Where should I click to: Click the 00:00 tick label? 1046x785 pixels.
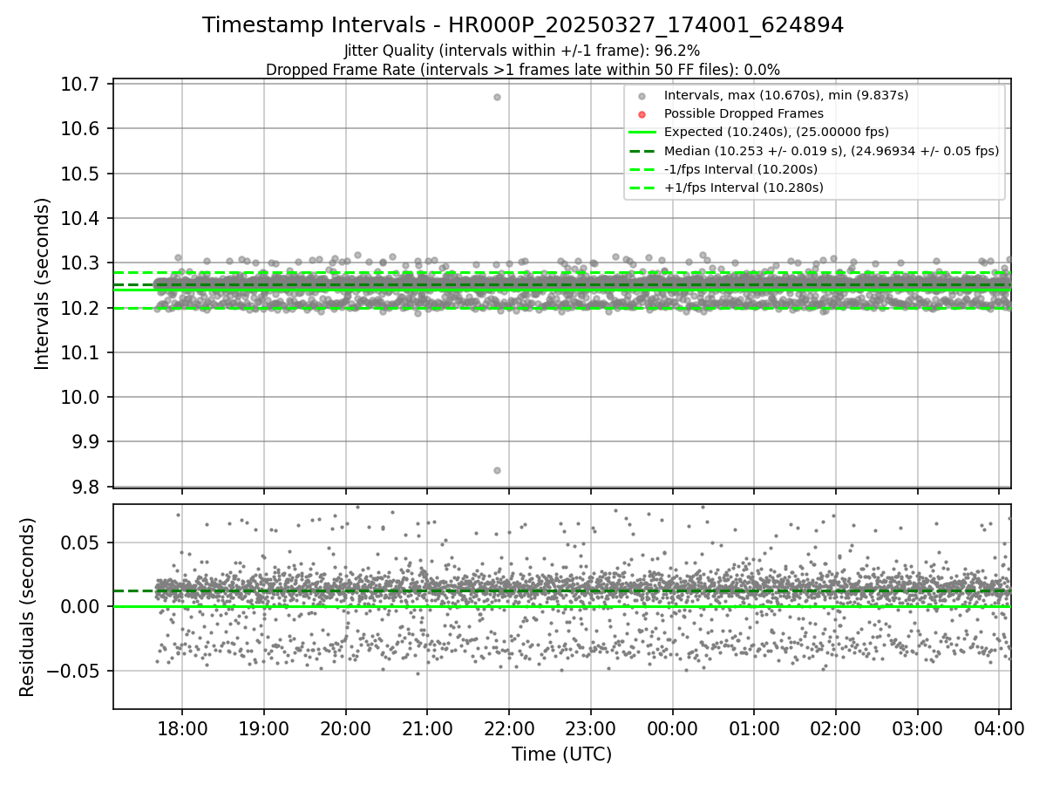click(672, 728)
